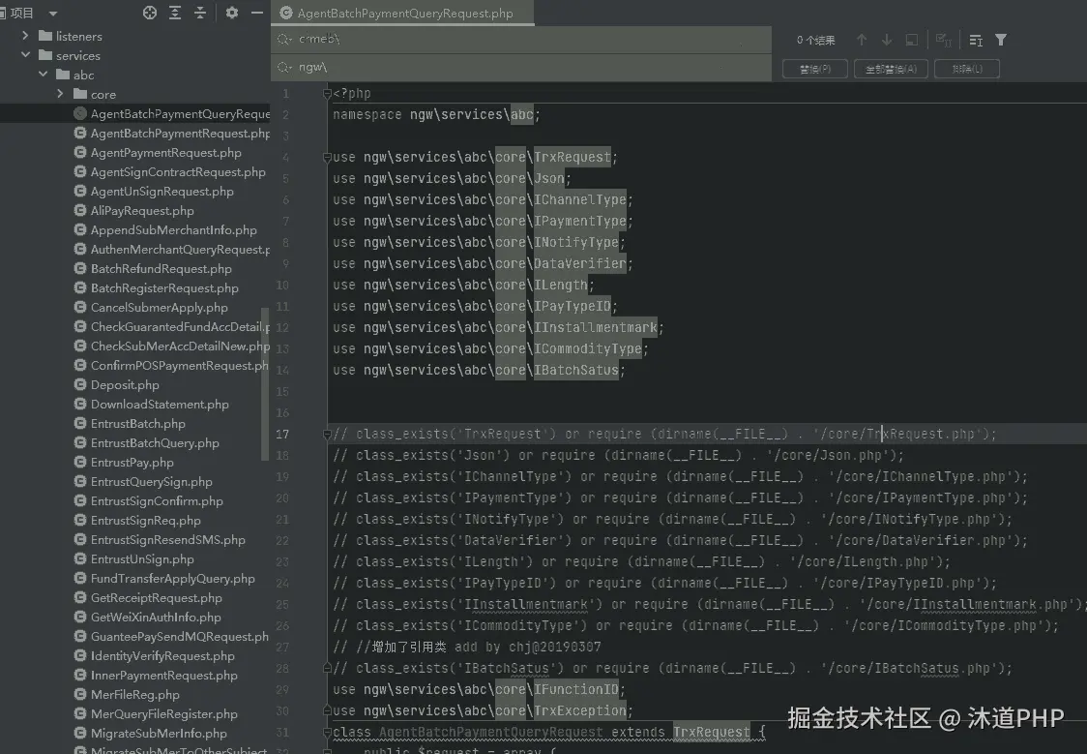
Task: Open project view dropdown next to 项目
Action: point(53,14)
